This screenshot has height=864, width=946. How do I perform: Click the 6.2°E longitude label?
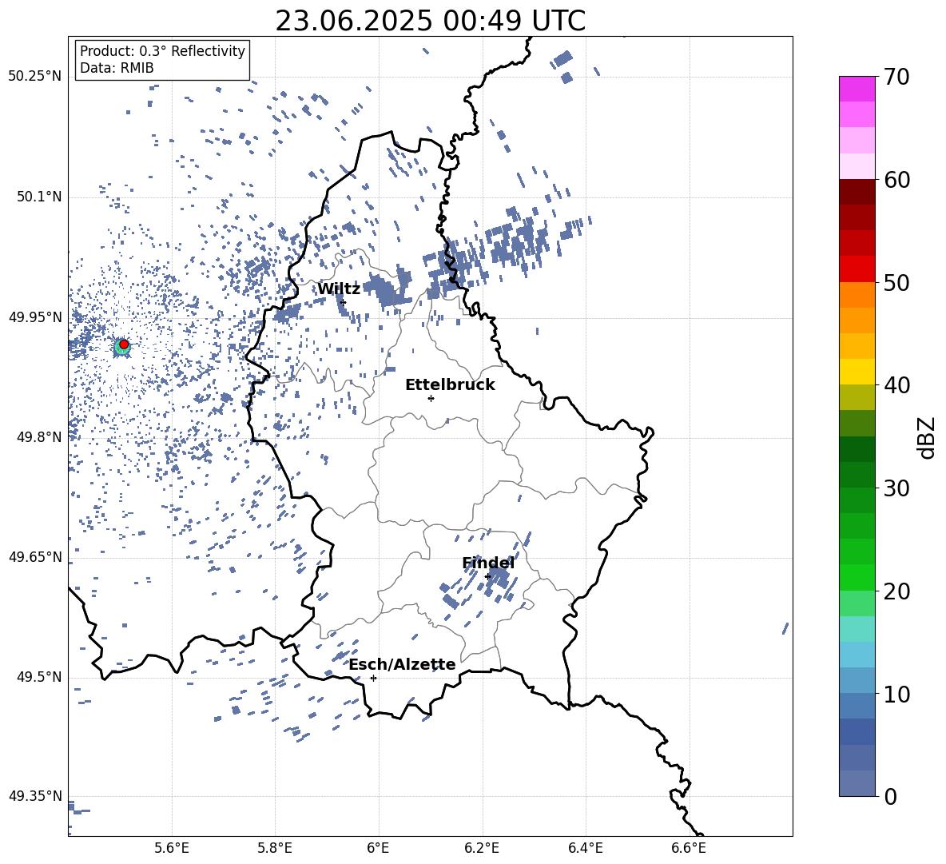tap(482, 848)
